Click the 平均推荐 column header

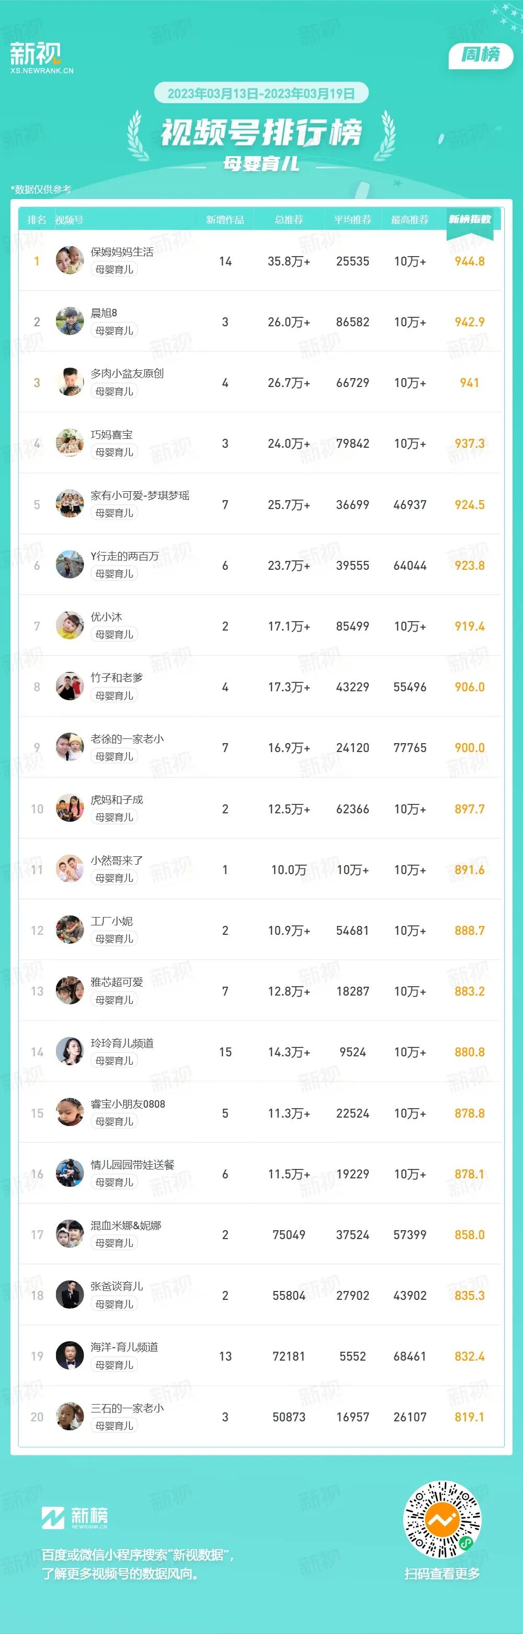353,219
